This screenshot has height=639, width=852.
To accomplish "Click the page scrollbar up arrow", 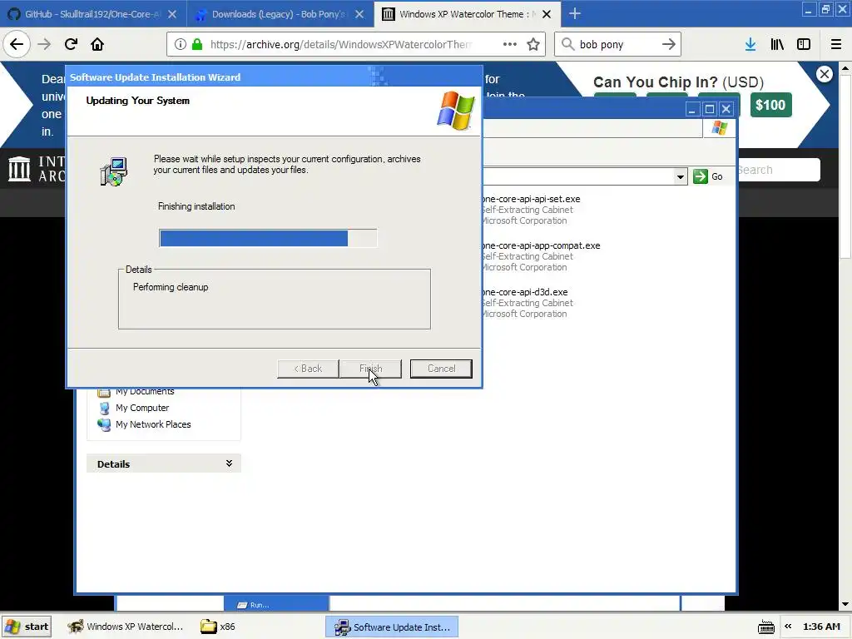I will tap(845, 68).
